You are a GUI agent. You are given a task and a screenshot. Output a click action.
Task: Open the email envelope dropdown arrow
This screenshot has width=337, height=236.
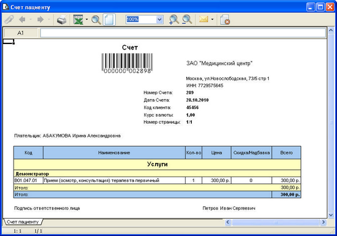click(212, 19)
